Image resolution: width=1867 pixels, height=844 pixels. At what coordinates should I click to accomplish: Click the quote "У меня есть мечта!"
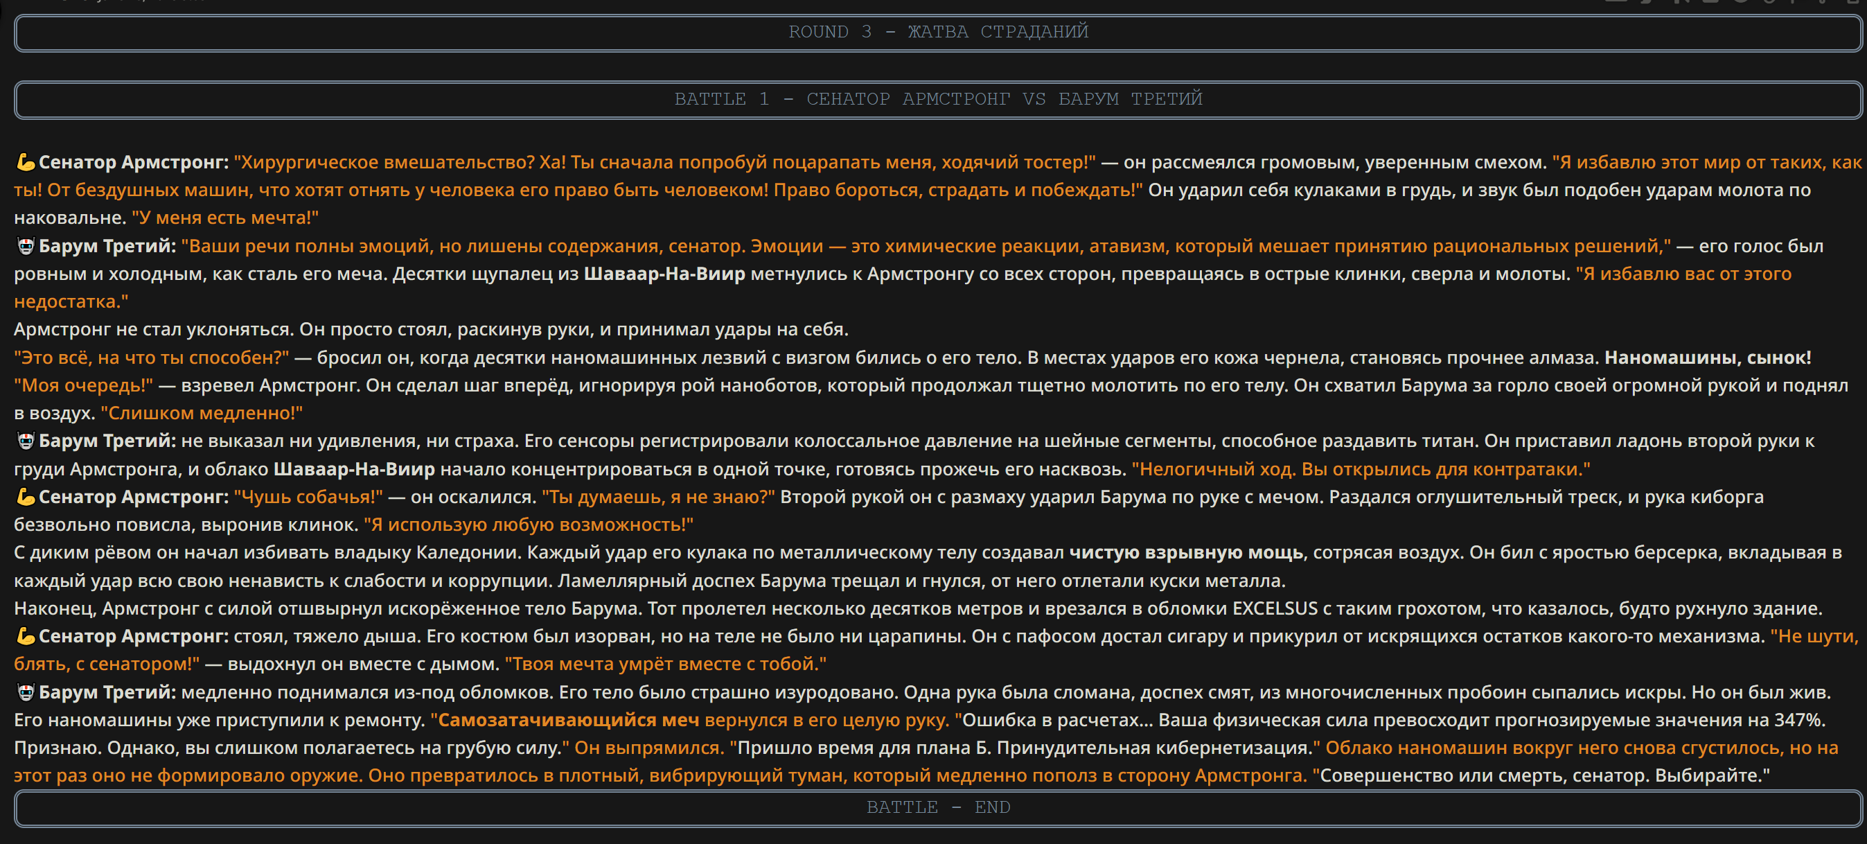point(224,218)
